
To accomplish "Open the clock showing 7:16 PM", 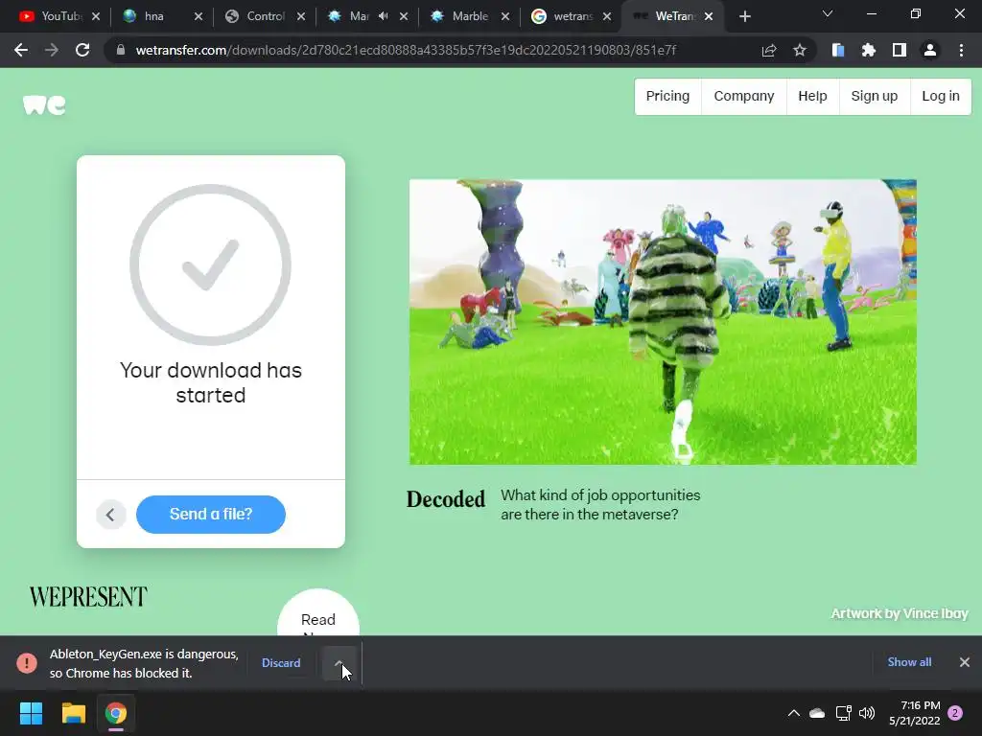I will [914, 713].
